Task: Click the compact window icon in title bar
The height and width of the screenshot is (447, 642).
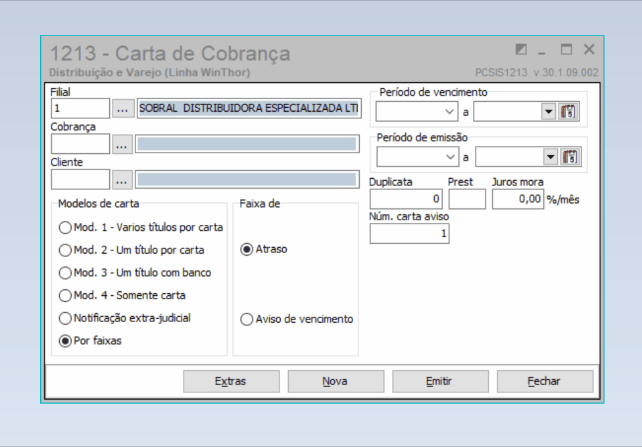Action: tap(521, 49)
